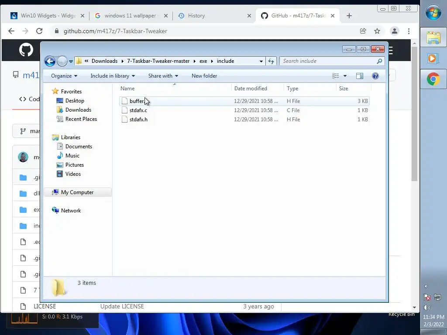Close the GitHub tab in Chrome
The width and height of the screenshot is (447, 335).
click(332, 16)
